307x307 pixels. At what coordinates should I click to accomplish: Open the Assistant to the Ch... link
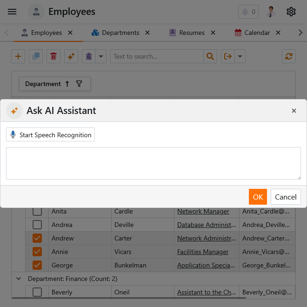207,292
